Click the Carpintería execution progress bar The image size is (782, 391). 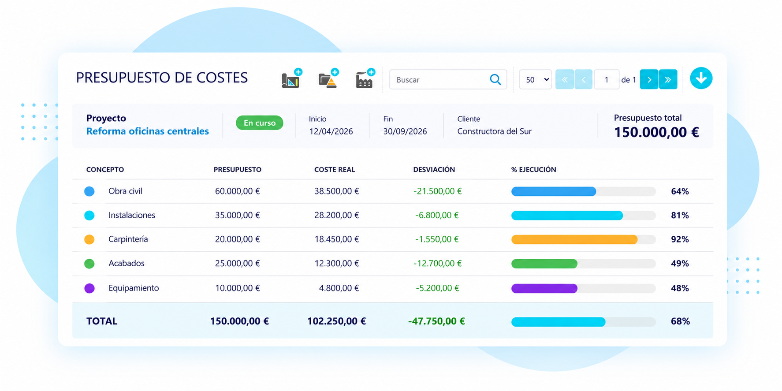[583, 239]
